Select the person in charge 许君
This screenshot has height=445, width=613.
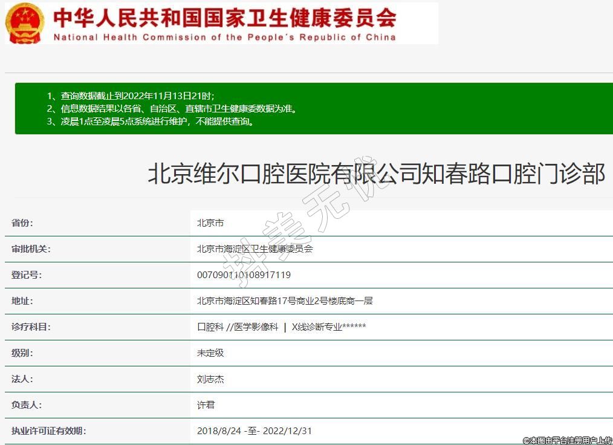point(206,405)
